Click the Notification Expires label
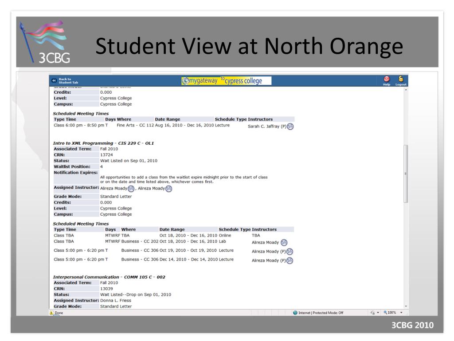 click(76, 173)
